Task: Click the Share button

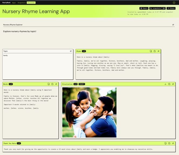Action: (171, 8)
